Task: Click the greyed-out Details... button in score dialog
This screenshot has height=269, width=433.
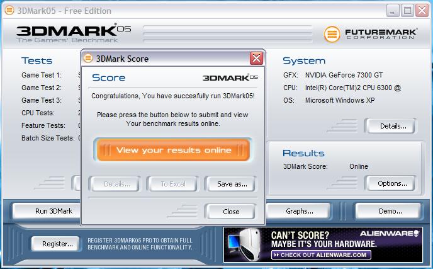Action: (x=115, y=184)
